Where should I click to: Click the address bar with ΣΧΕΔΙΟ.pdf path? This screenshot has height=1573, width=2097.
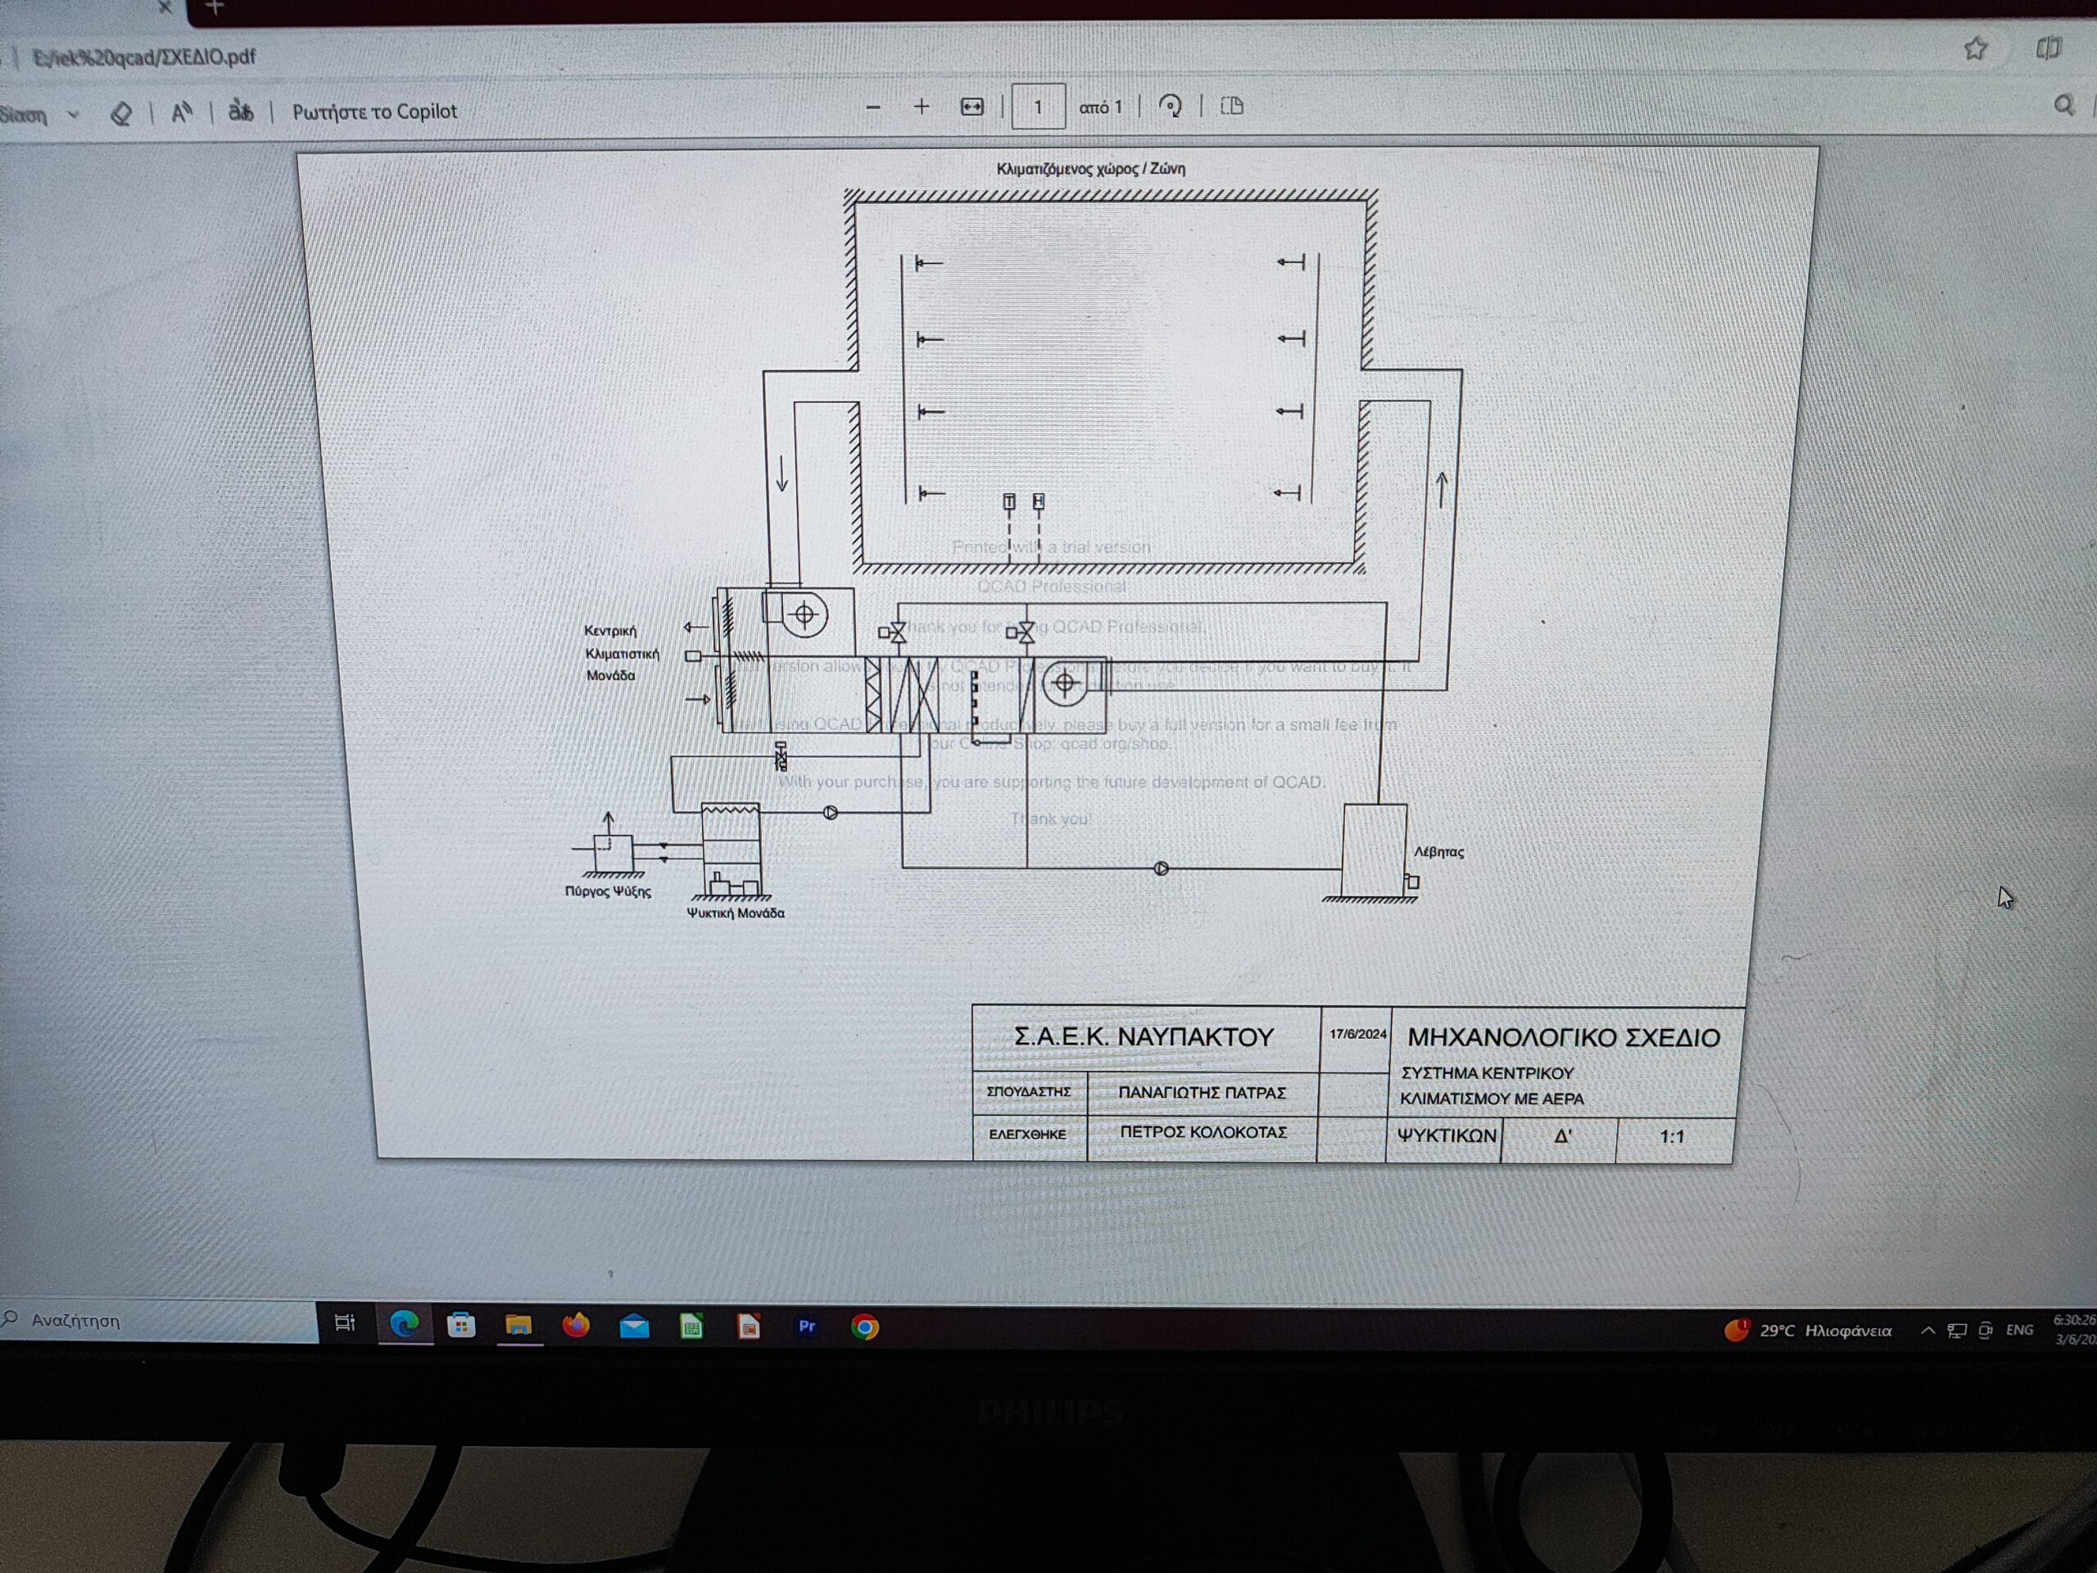pyautogui.click(x=144, y=57)
